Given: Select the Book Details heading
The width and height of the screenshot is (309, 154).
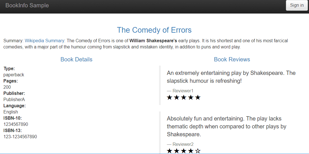Looking at the screenshot, I should click(76, 59).
